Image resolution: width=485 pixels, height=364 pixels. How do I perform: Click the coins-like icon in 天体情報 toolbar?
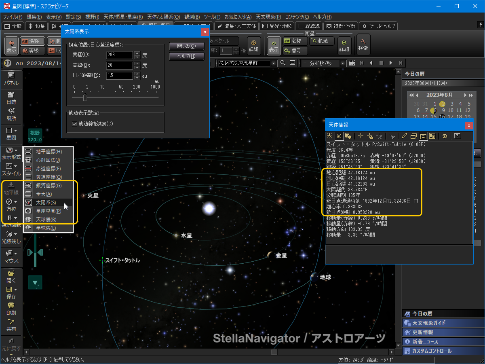point(348,136)
